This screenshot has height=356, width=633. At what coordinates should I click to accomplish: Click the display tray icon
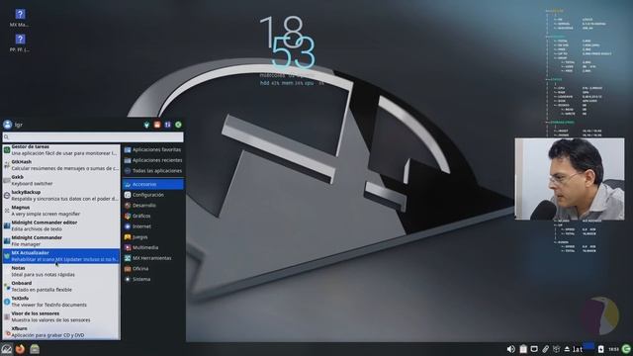tap(534, 349)
